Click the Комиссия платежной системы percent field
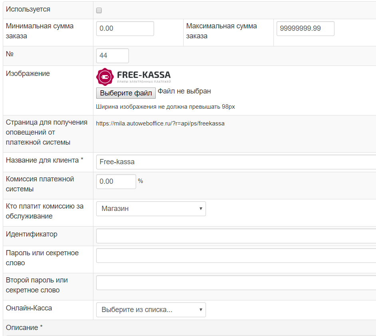 pyautogui.click(x=116, y=181)
